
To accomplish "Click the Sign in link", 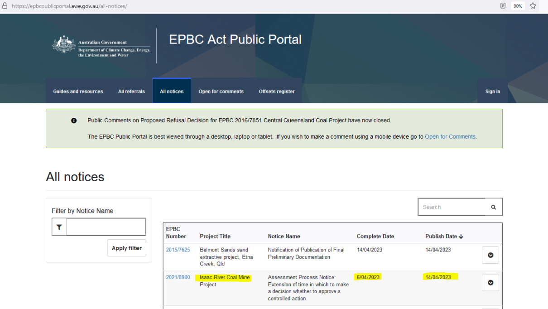I will click(492, 92).
